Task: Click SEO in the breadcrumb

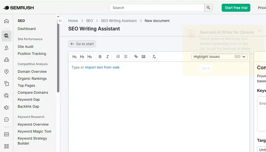Action: [x=89, y=21]
